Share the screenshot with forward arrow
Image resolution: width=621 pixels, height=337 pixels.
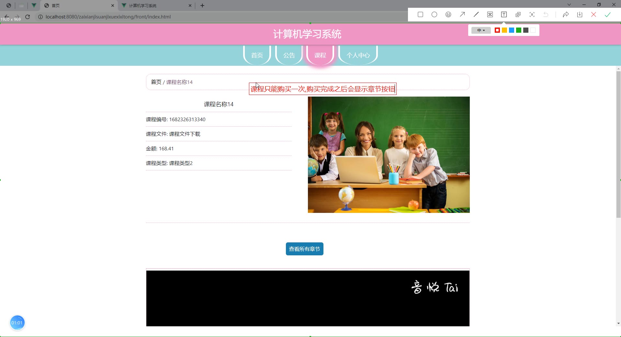point(566,15)
